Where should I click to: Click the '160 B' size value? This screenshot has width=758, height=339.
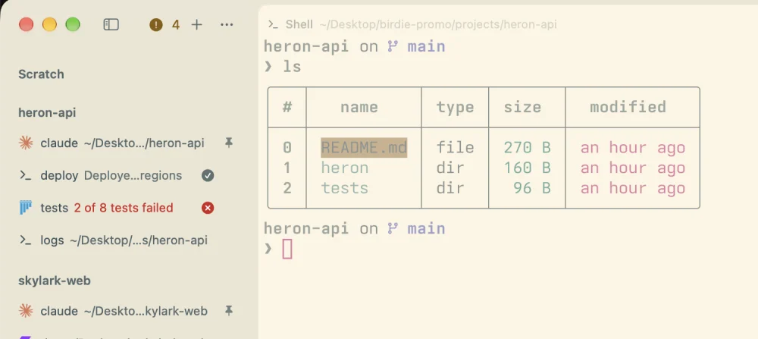pos(527,168)
